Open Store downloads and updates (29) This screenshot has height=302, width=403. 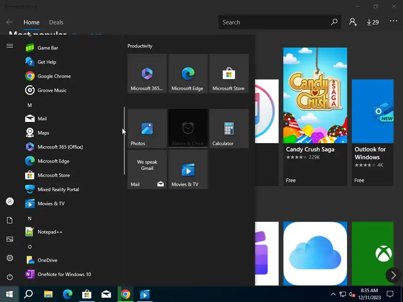(x=373, y=22)
